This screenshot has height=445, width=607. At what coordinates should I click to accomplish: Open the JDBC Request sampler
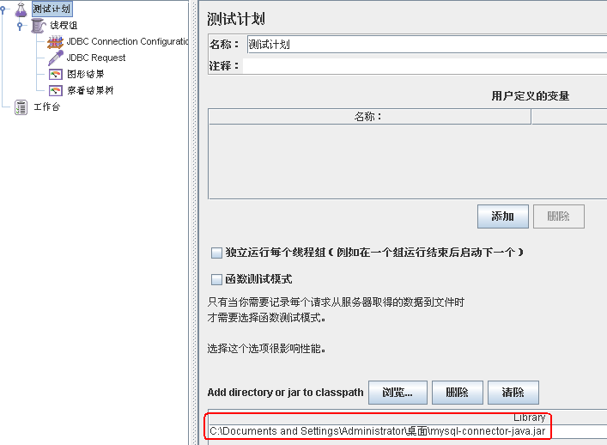[x=96, y=58]
